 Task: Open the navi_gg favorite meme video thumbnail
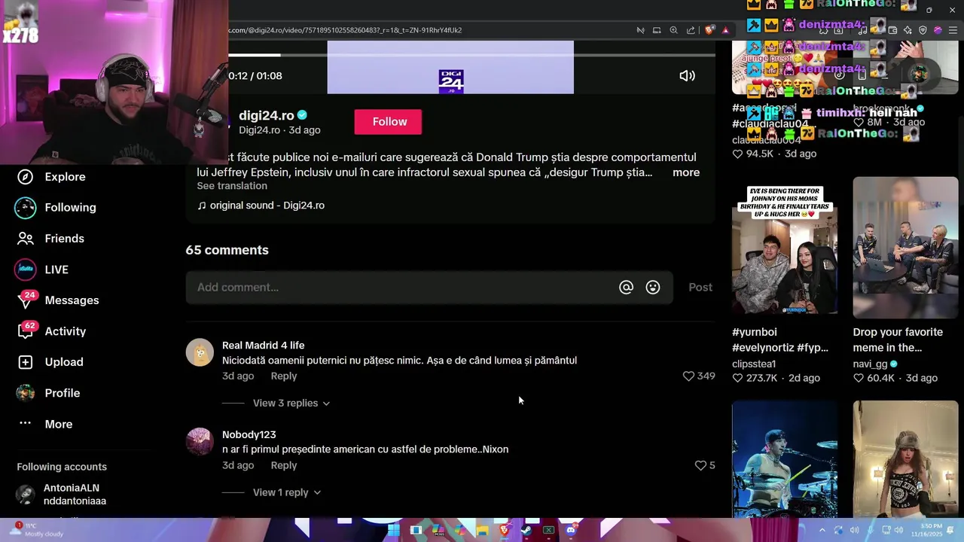click(x=905, y=248)
